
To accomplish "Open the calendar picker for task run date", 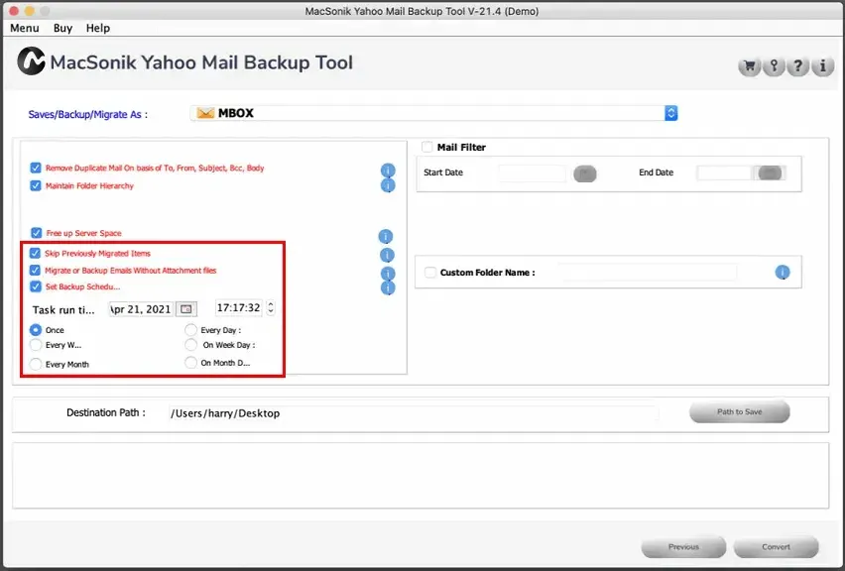I will point(186,309).
